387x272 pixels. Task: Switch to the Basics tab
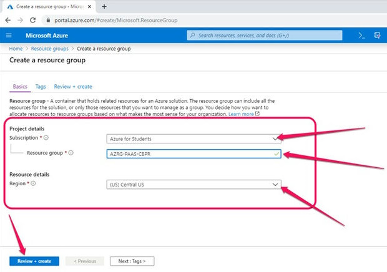(x=20, y=87)
